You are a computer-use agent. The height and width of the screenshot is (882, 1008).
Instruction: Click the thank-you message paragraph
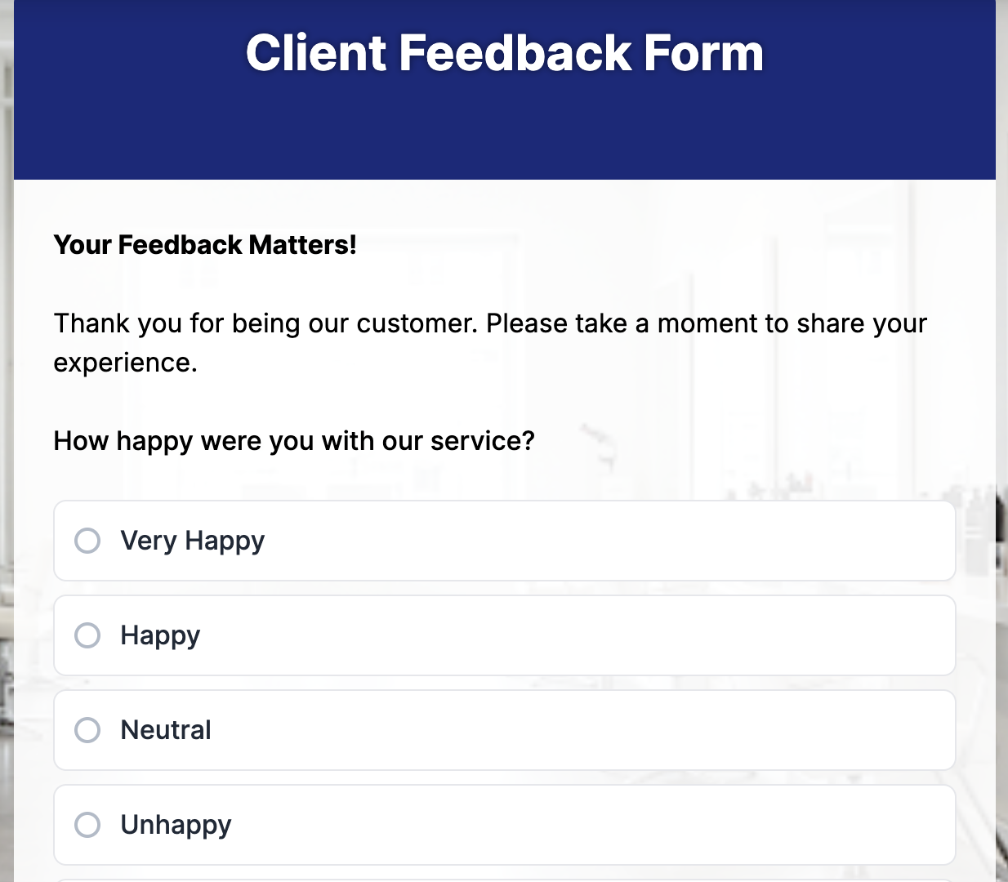(489, 323)
